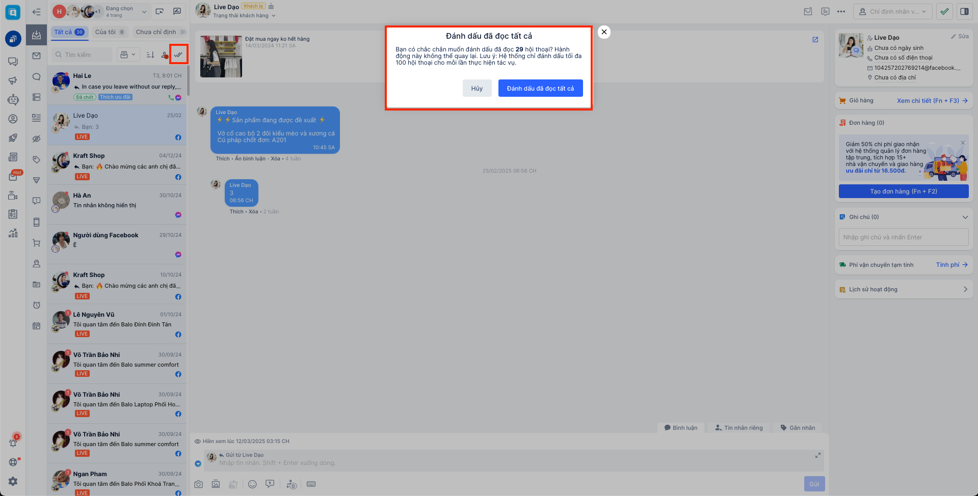The width and height of the screenshot is (978, 496).
Task: Open the livestream camera icon in the sidebar
Action: pos(13,196)
